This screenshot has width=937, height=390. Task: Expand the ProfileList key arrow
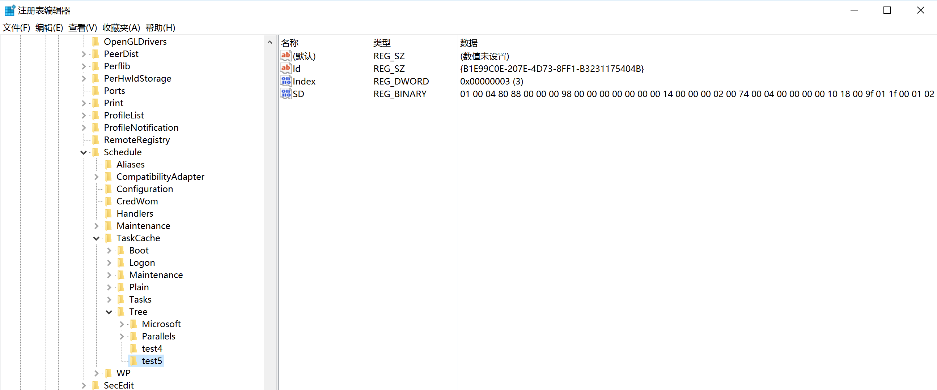pos(84,116)
